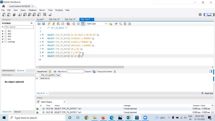Beautify the SQL with the broom icon
The image size is (215, 121).
(116, 24)
